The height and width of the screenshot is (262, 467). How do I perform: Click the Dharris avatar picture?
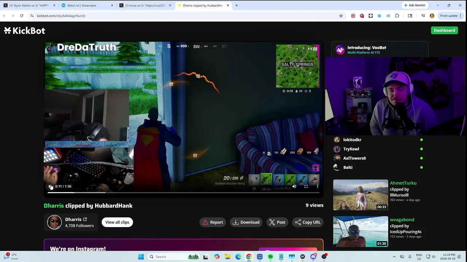[54, 222]
